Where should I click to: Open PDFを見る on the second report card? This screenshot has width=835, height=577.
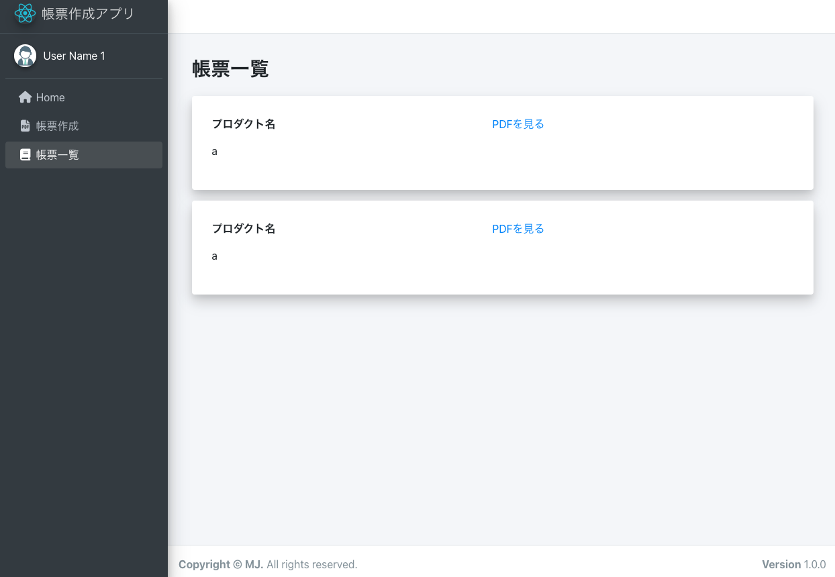point(518,229)
